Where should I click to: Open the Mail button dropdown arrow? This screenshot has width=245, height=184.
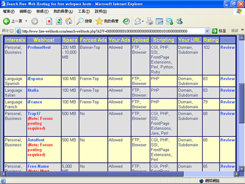[143, 21]
